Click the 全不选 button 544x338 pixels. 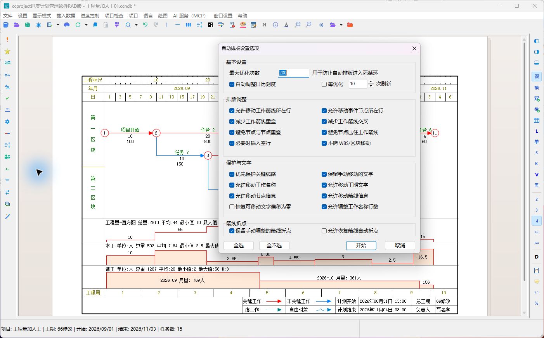tap(274, 245)
